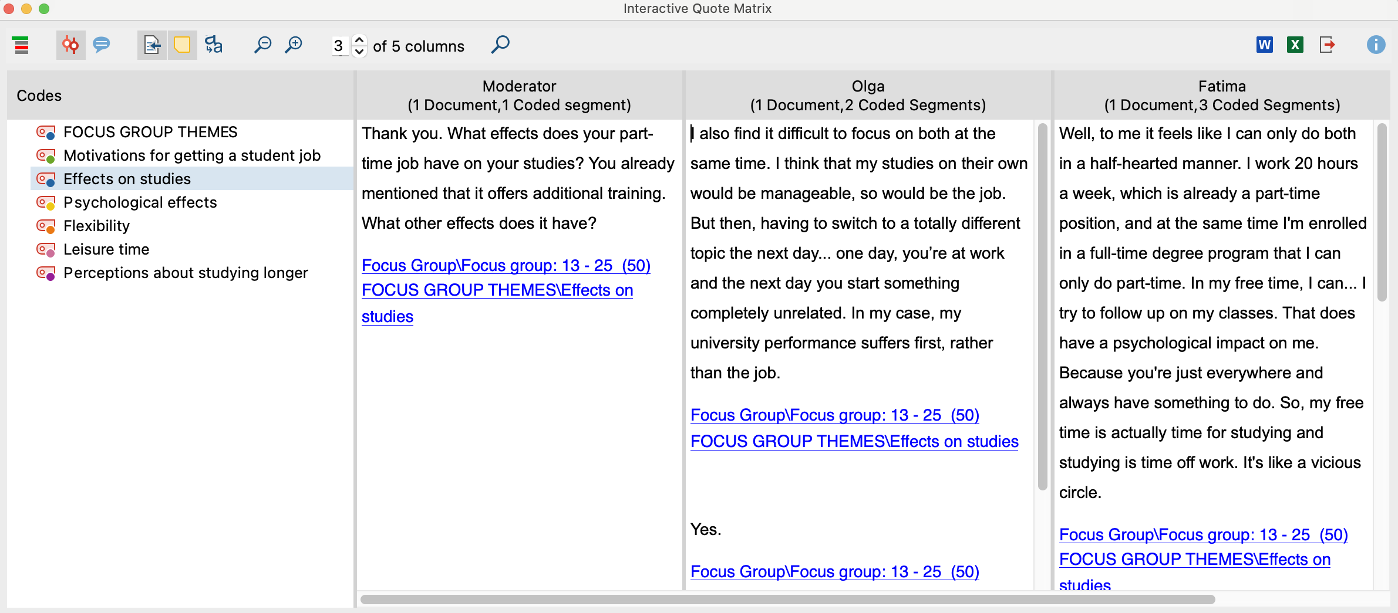The width and height of the screenshot is (1398, 613).
Task: Increase the column count stepper
Action: coord(359,40)
